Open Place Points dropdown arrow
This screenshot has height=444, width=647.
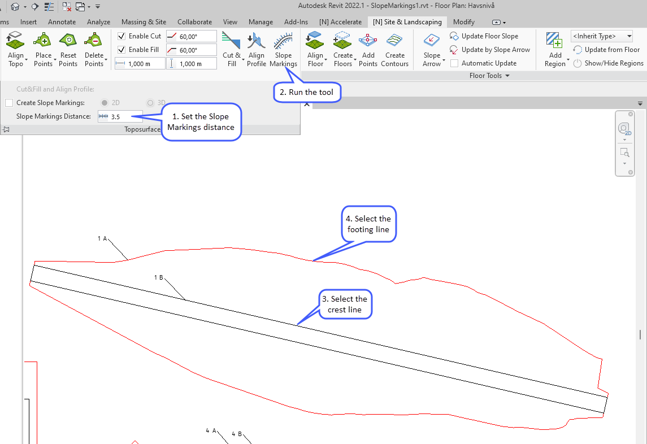tap(55, 60)
